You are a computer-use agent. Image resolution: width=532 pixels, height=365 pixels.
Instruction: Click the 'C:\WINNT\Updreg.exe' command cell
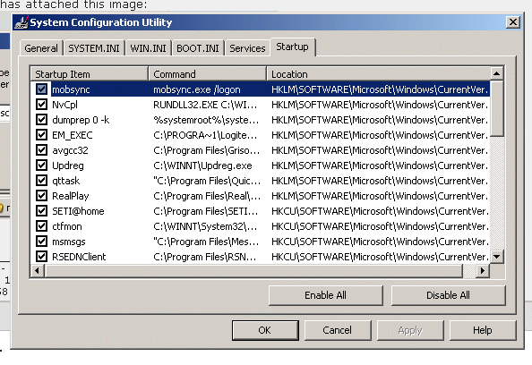coord(202,166)
